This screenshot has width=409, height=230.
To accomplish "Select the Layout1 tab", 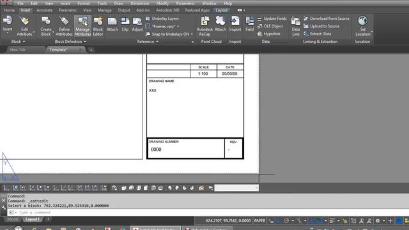I will point(33,219).
